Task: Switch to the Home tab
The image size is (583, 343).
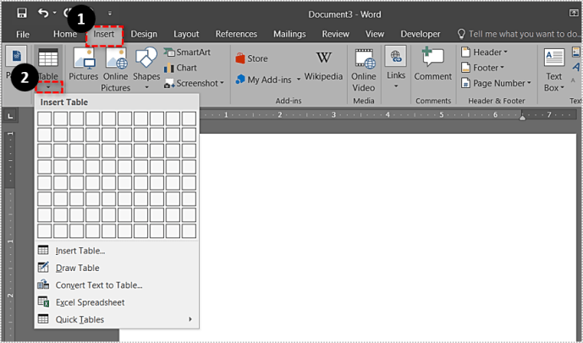Action: coord(65,34)
